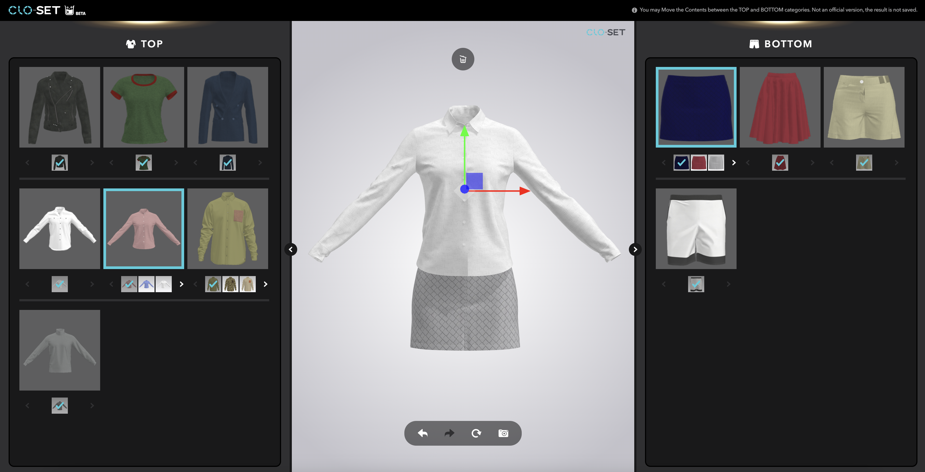Select the red pleated skirt thumbnail
Image resolution: width=925 pixels, height=472 pixels.
click(780, 107)
